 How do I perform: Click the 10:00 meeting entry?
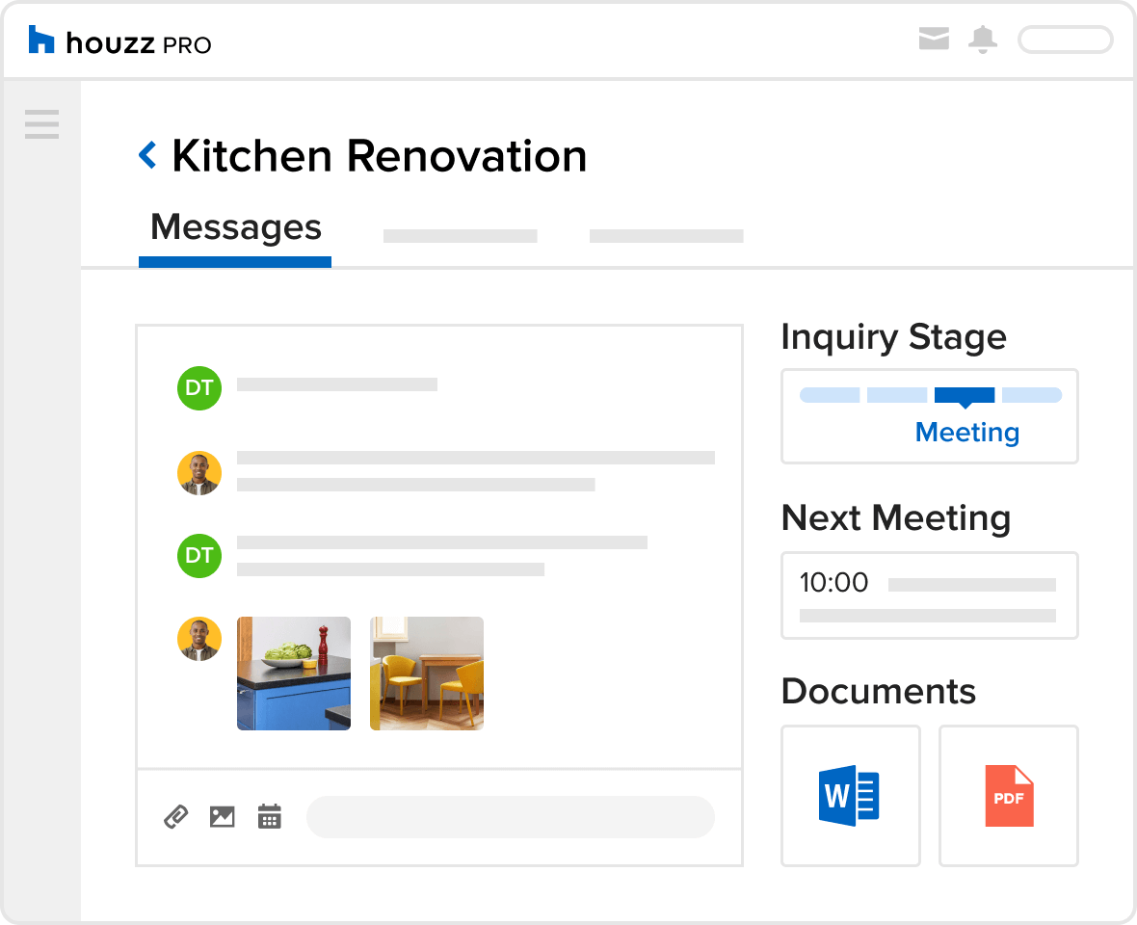(834, 582)
